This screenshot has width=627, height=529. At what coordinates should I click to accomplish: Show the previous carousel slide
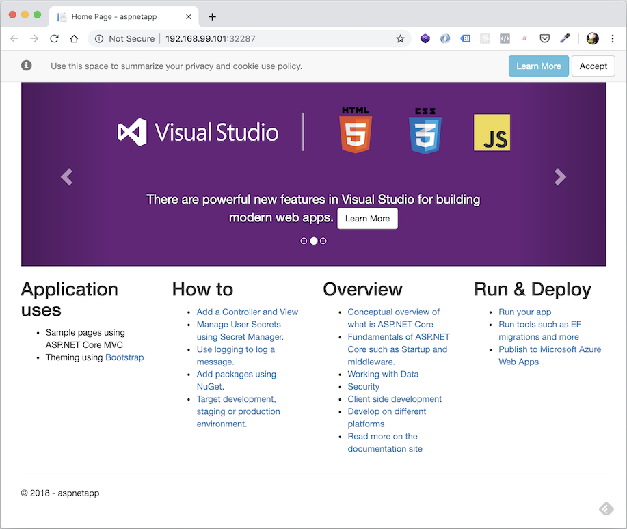point(67,177)
